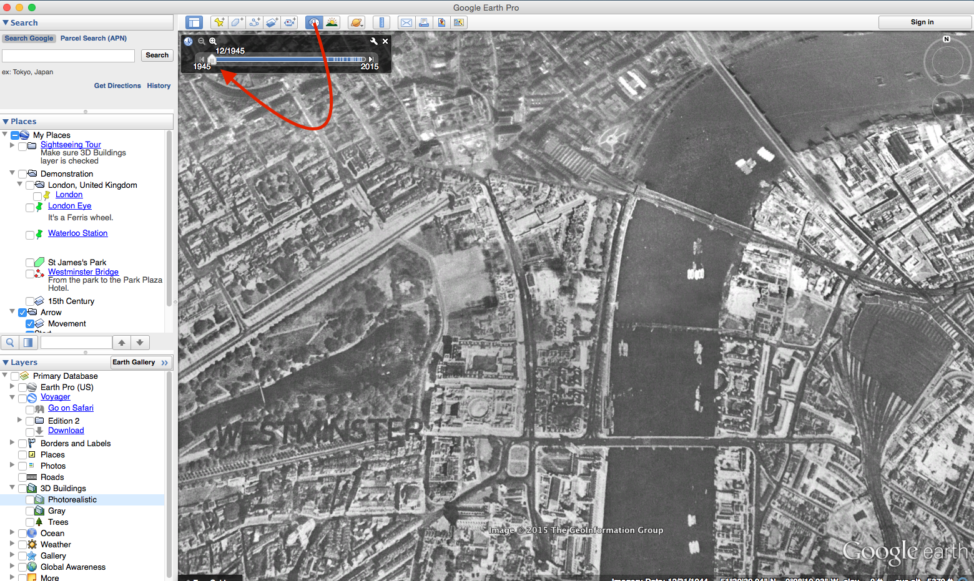This screenshot has width=974, height=581.
Task: Add a path with toolbar icon
Action: pyautogui.click(x=255, y=22)
